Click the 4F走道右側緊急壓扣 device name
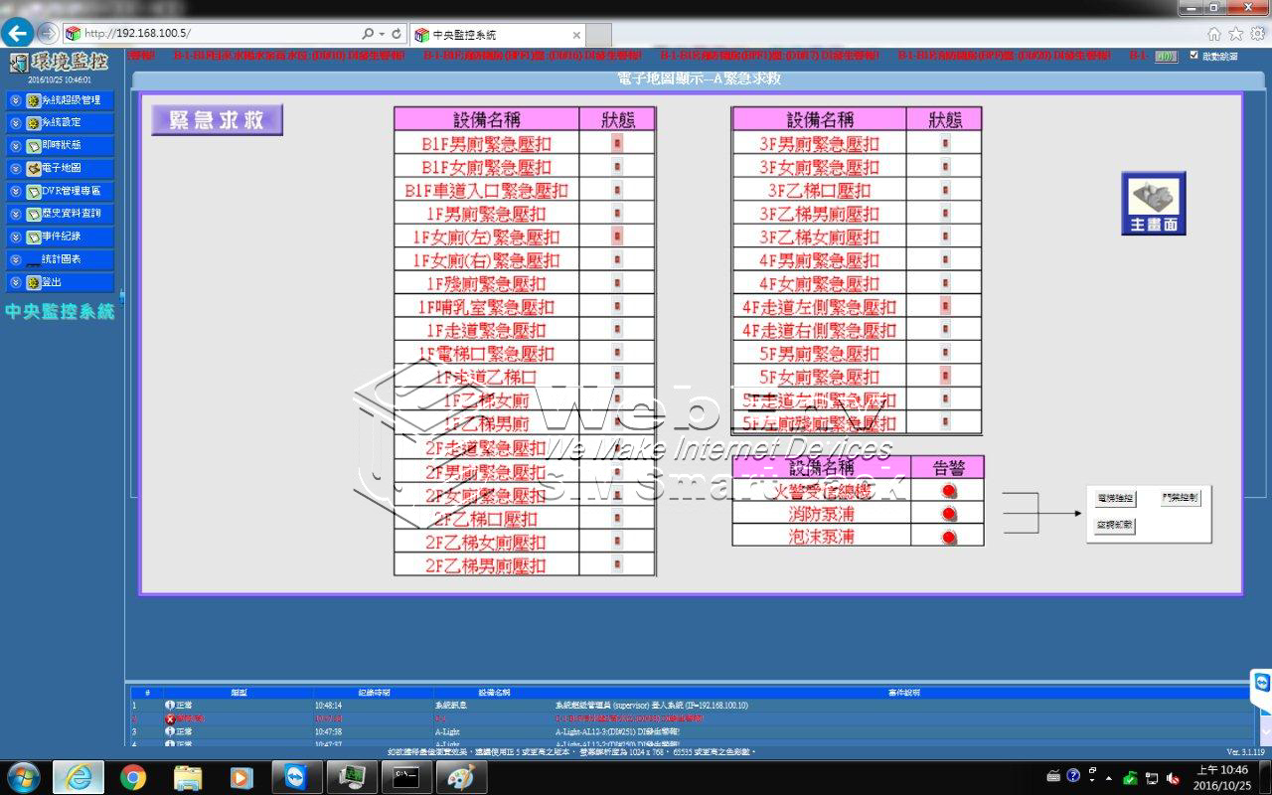Screen dimensions: 1272x795 (819, 330)
